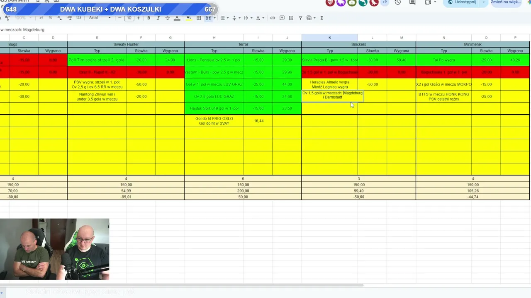Open the filter views dropdown
Image resolution: width=531 pixels, height=298 pixels.
310,18
